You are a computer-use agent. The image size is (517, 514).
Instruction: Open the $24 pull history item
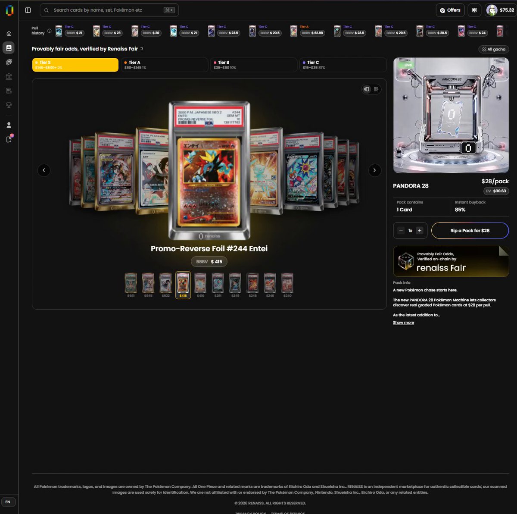click(x=473, y=31)
